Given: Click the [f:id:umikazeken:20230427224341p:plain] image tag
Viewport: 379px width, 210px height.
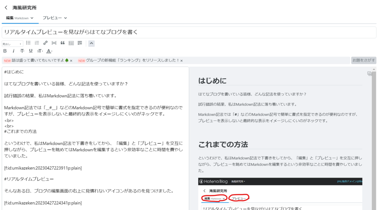Looking at the screenshot, I should click(x=43, y=203).
